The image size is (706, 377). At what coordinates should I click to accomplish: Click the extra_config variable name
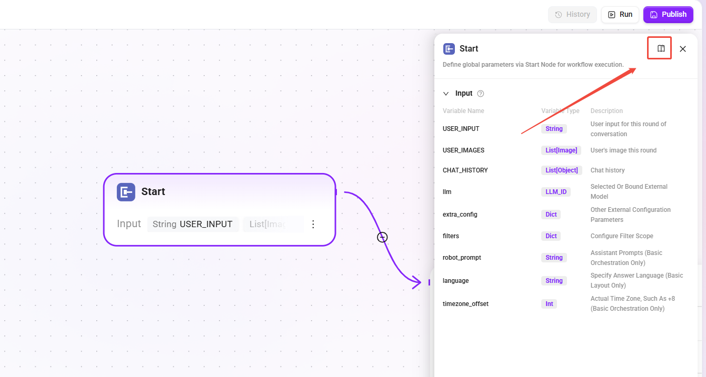tap(460, 215)
